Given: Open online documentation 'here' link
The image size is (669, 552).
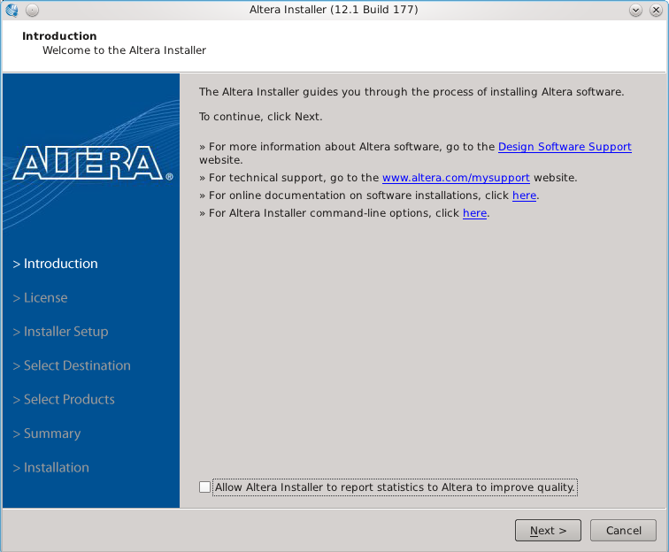Looking at the screenshot, I should click(524, 195).
